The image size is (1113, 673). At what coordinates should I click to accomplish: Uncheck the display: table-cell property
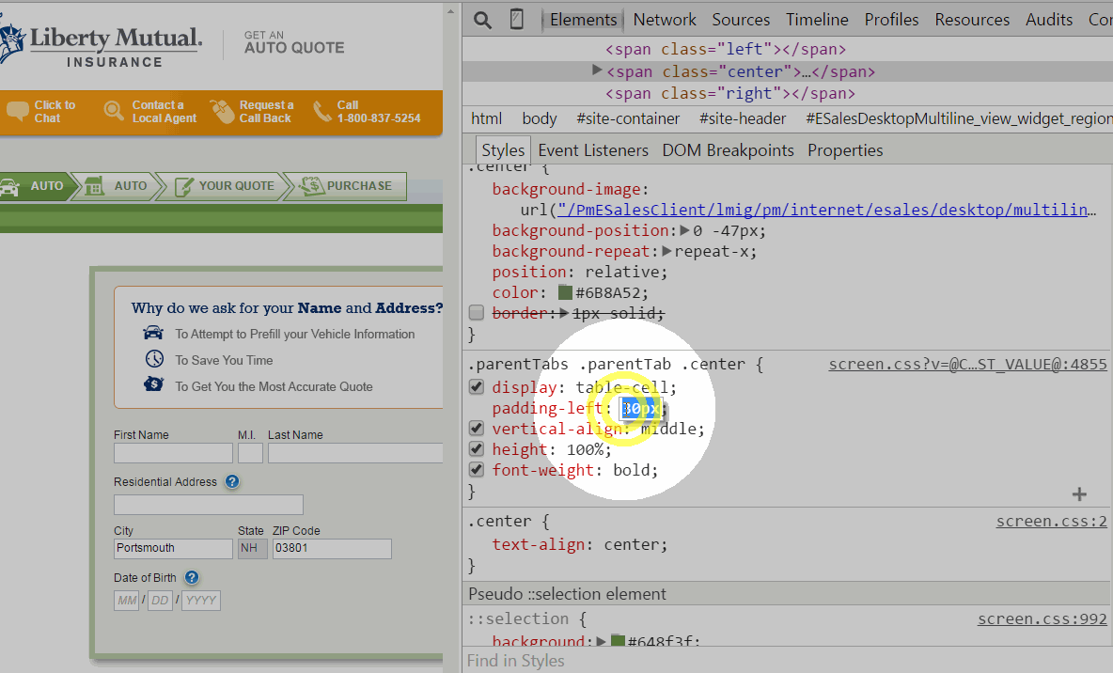(477, 387)
